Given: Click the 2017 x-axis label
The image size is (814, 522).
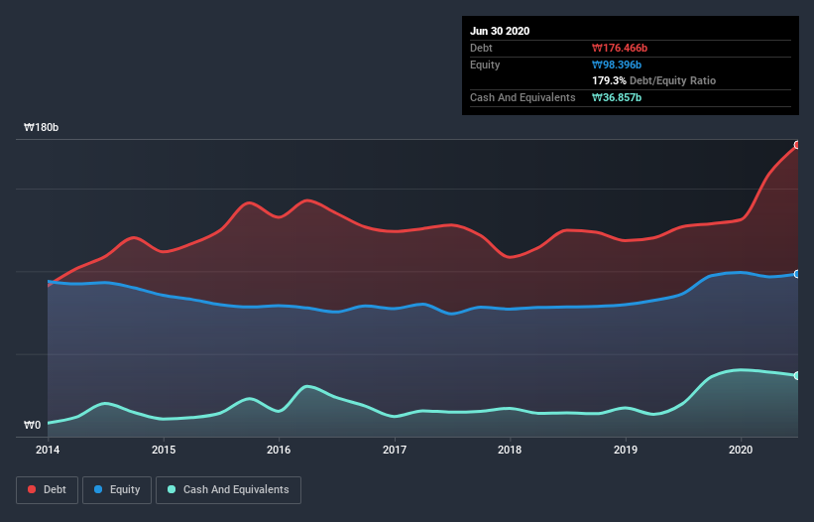Looking at the screenshot, I should pos(395,450).
